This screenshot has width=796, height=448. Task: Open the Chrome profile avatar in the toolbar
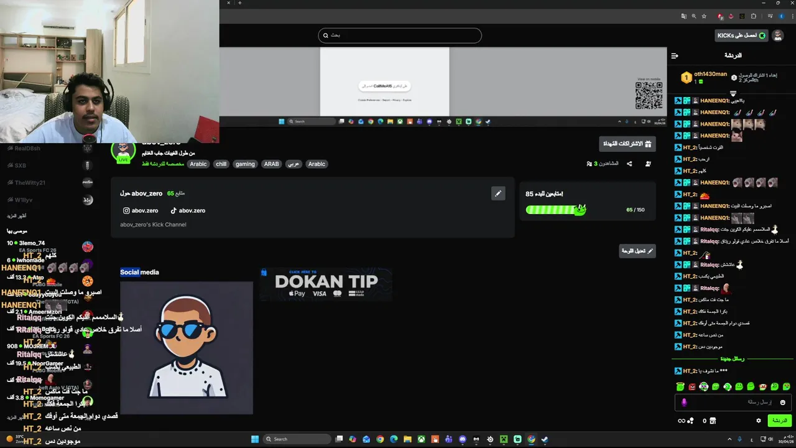point(782,16)
